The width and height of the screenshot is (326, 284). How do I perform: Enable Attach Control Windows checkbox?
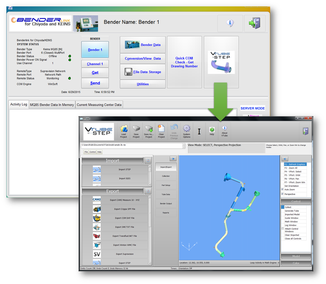pos(283,229)
